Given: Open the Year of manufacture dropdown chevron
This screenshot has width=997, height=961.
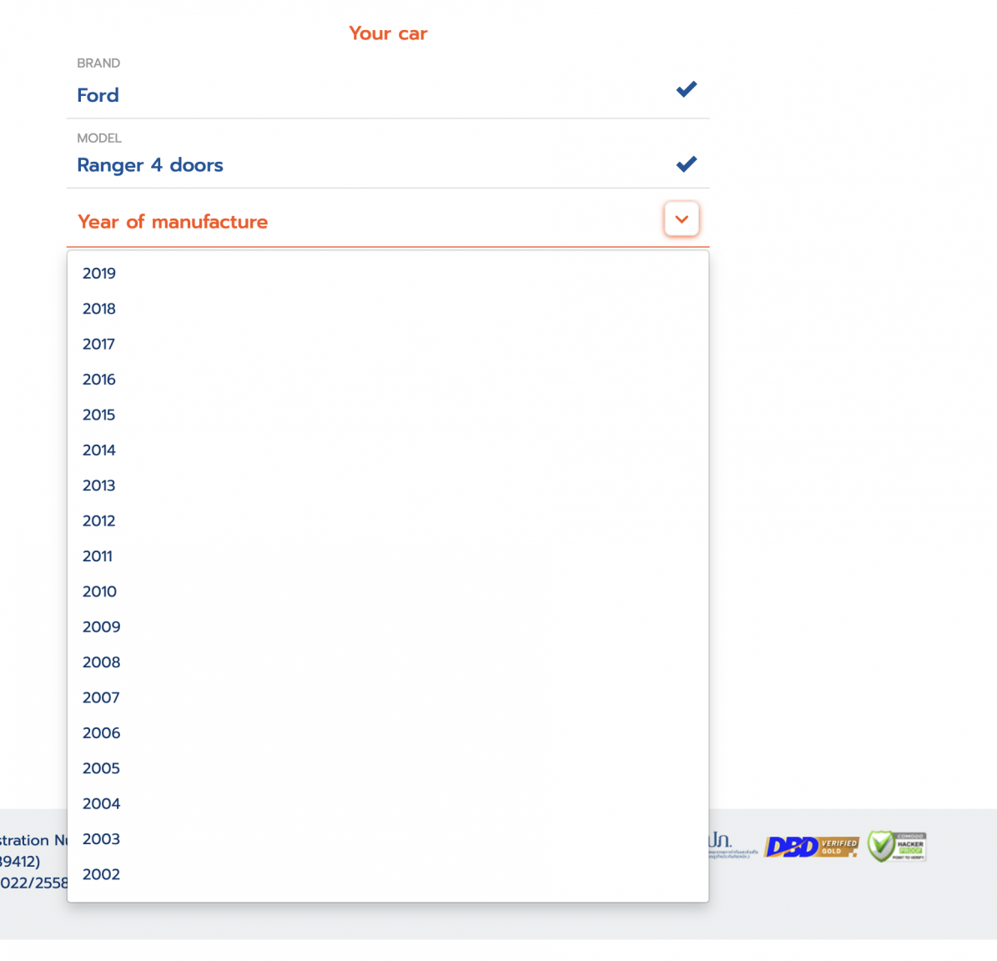Looking at the screenshot, I should coord(681,219).
